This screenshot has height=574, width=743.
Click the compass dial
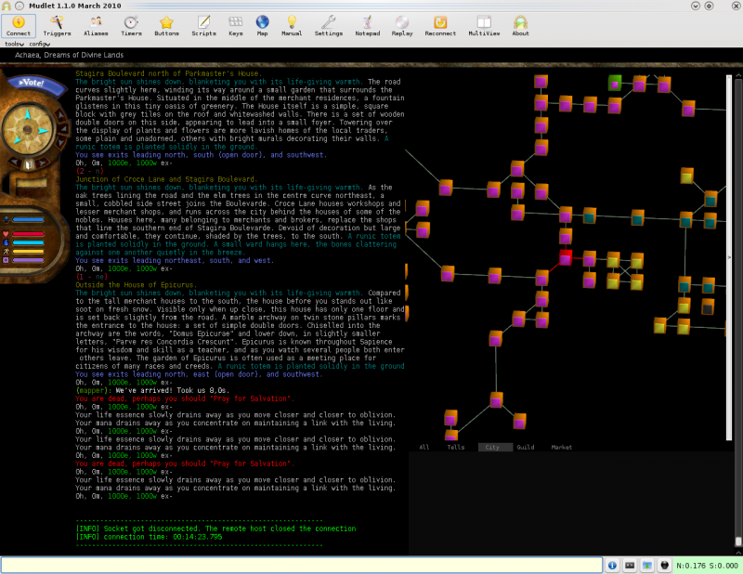tap(28, 129)
